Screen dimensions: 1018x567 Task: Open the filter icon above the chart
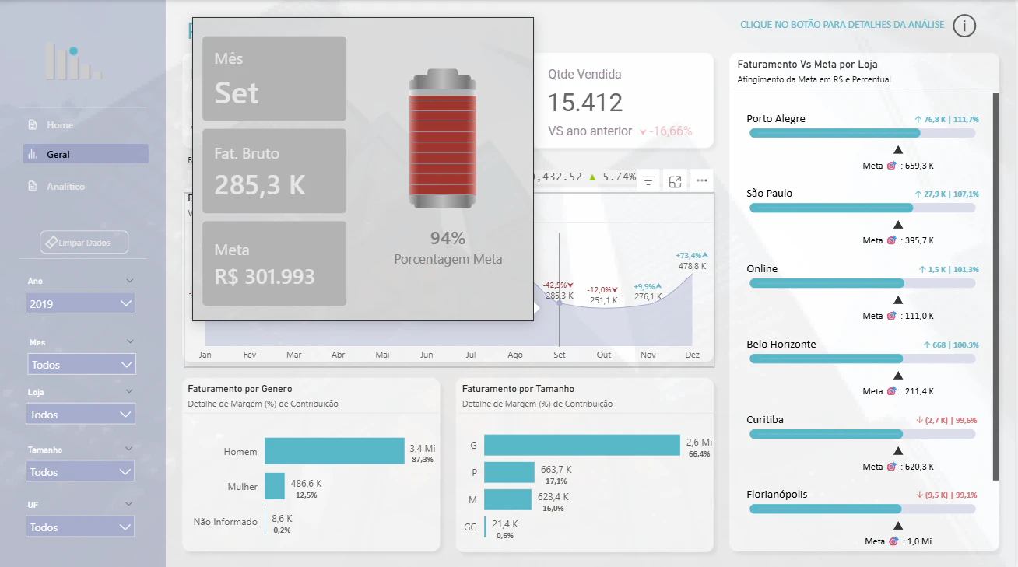point(648,180)
